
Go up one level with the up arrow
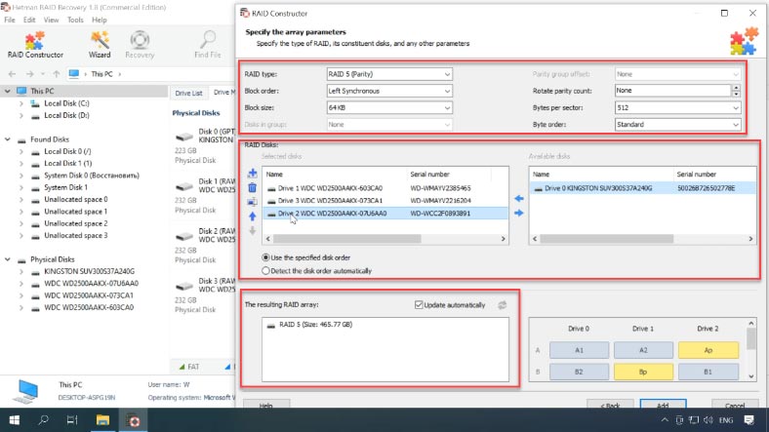[57, 74]
